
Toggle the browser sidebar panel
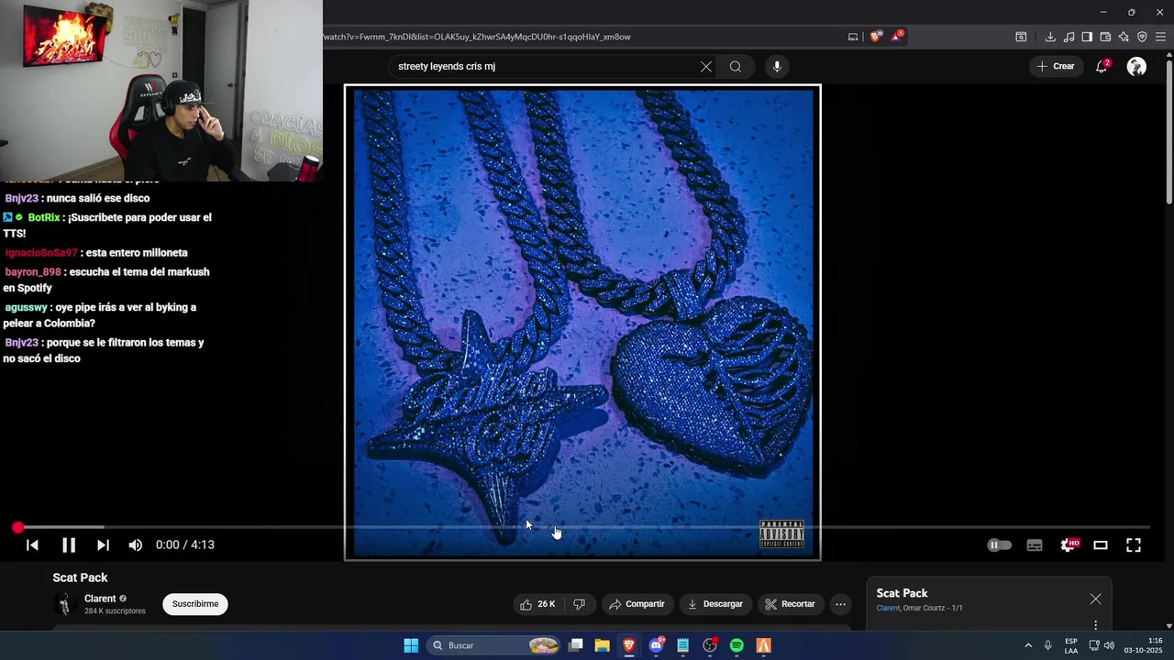[x=1087, y=37]
